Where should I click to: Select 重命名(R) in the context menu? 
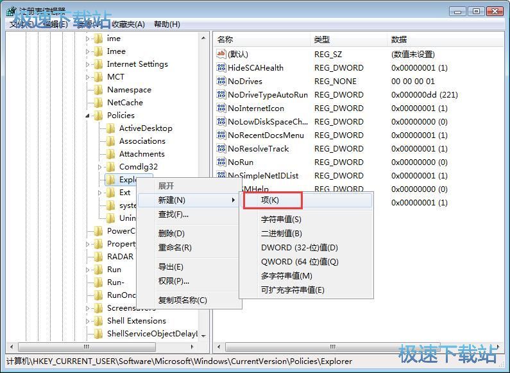pyautogui.click(x=189, y=248)
